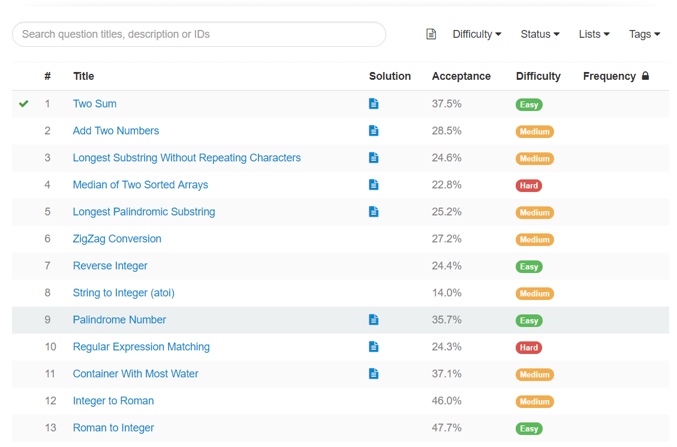Expand the Lists dropdown

pyautogui.click(x=594, y=34)
